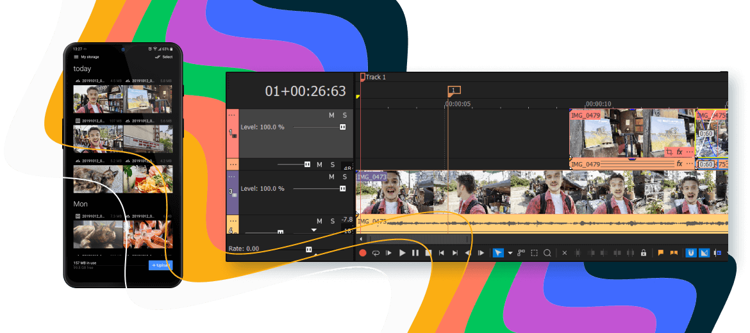Tap the blue Upload button on phone
Viewport: 750px width, 333px height.
pyautogui.click(x=160, y=265)
